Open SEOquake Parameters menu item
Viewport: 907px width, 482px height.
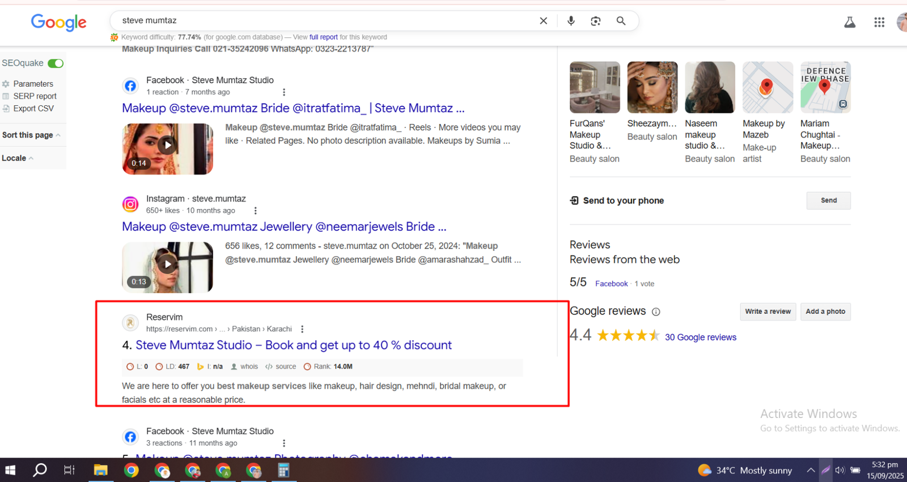tap(33, 84)
